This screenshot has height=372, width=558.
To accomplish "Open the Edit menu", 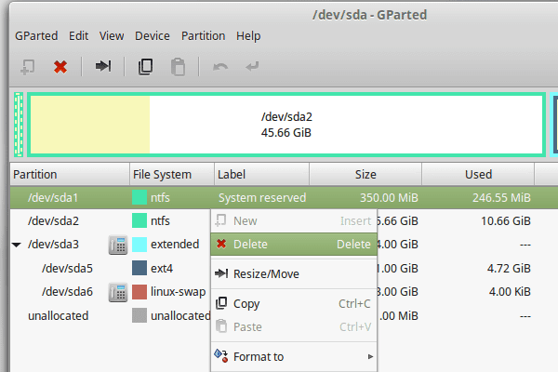I will pos(78,36).
